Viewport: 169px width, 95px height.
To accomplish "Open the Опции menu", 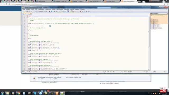I will (54, 9).
